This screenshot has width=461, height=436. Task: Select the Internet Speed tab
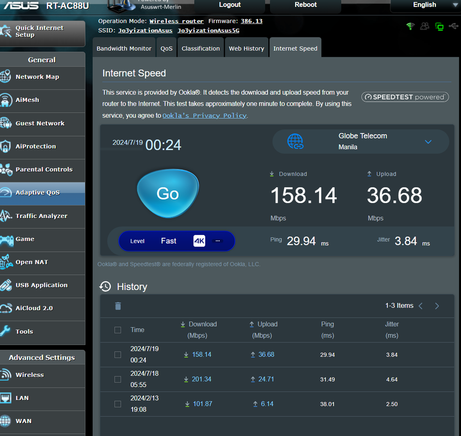coord(295,48)
